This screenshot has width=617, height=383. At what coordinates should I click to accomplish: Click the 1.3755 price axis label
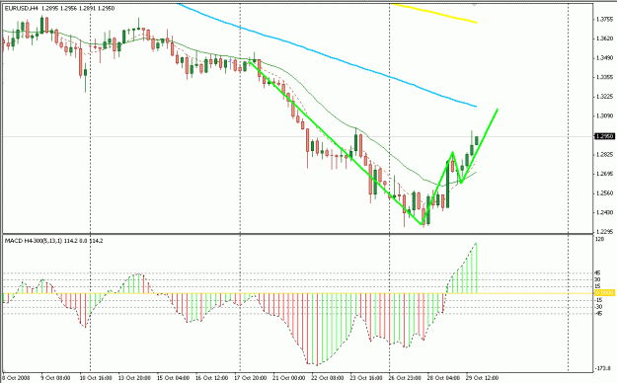click(604, 19)
